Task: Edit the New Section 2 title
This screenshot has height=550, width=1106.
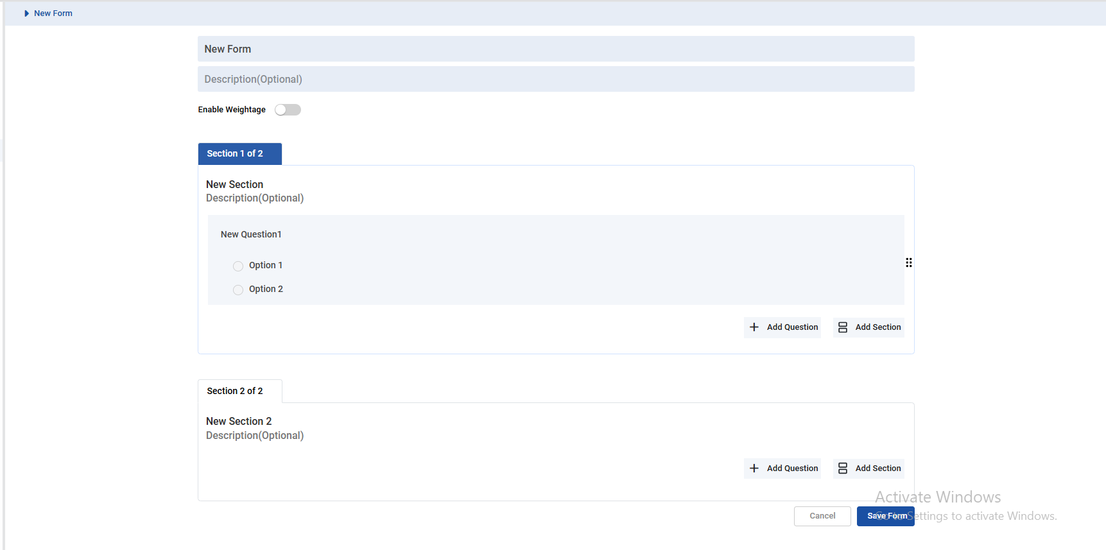Action: [x=239, y=421]
